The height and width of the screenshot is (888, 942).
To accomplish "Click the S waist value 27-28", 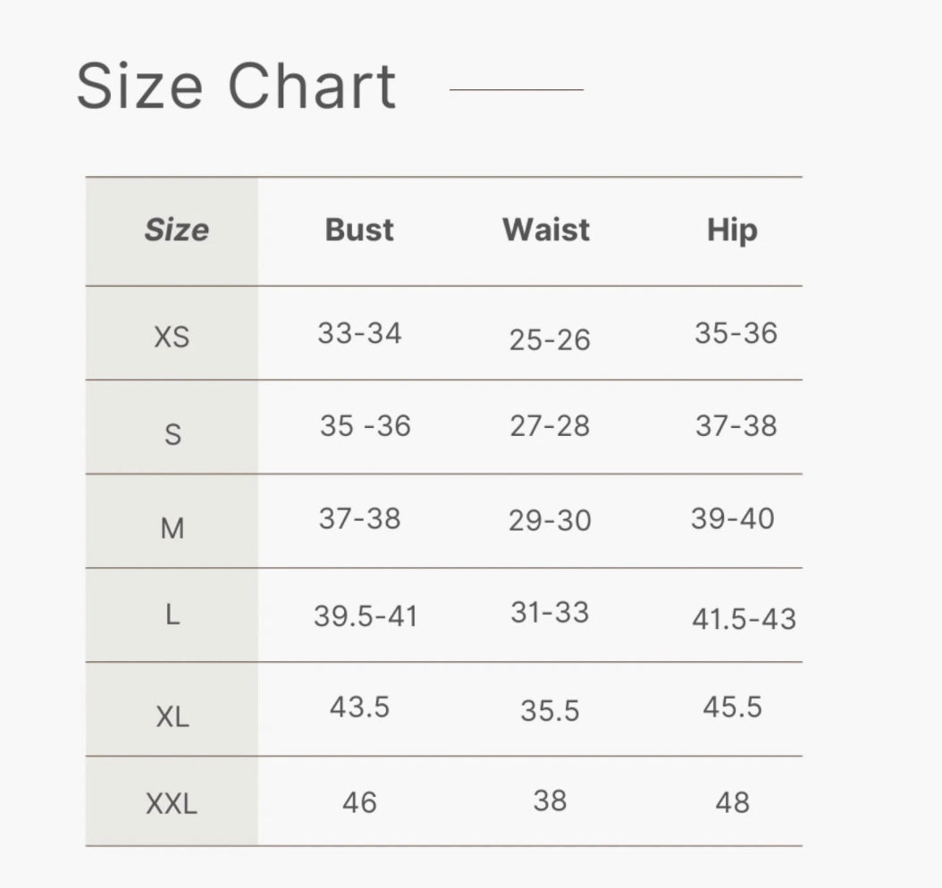I will pos(550,426).
